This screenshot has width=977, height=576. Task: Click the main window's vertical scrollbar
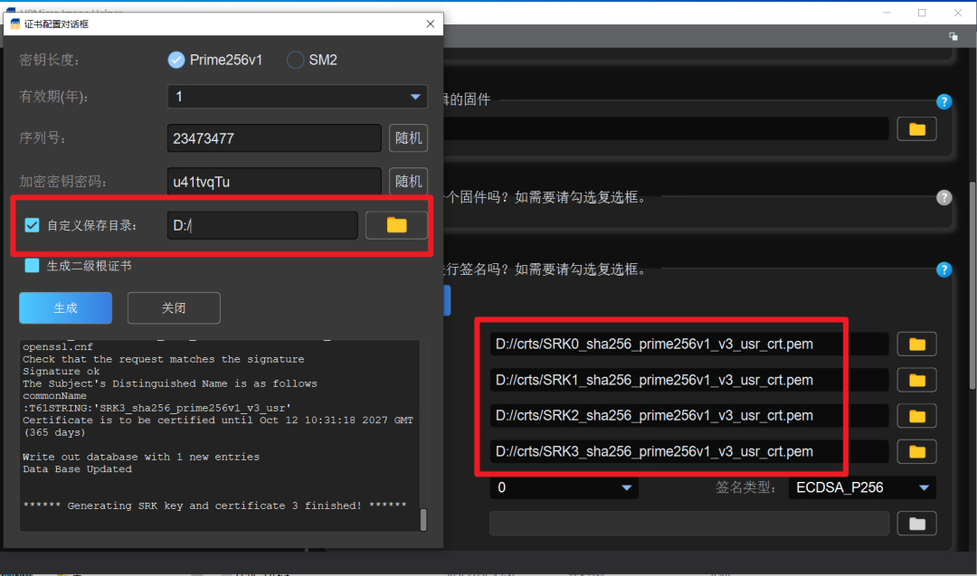972,285
